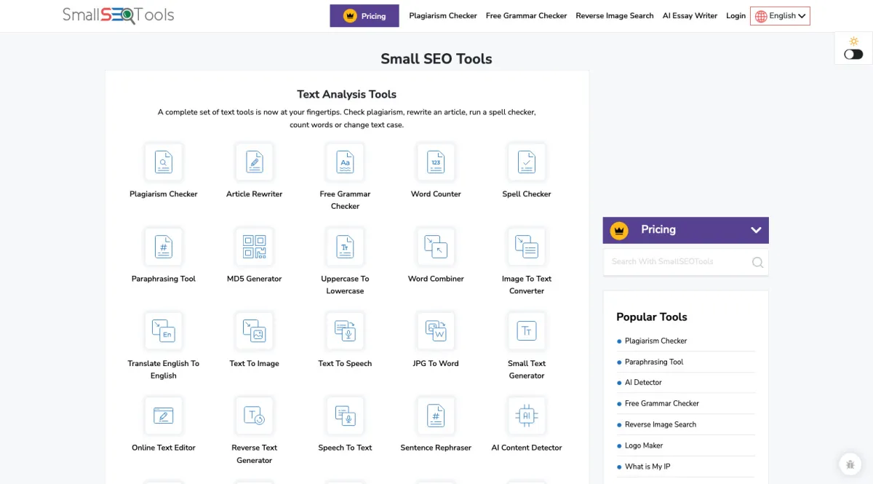Open the Paraphrasing Tool icon
873x484 pixels.
(x=164, y=247)
